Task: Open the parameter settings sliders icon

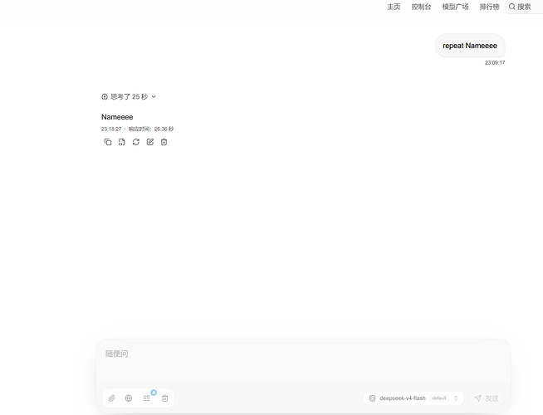Action: click(147, 398)
